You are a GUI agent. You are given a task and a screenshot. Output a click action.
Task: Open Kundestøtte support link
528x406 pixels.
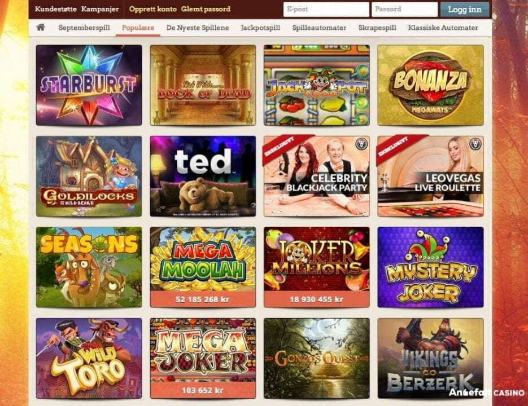pos(55,9)
